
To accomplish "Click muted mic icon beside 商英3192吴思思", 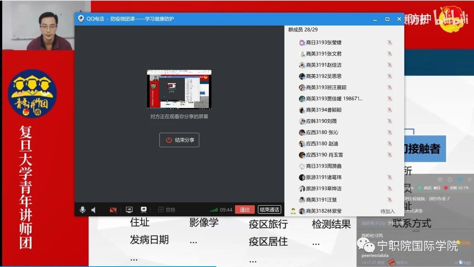I will click(390, 76).
